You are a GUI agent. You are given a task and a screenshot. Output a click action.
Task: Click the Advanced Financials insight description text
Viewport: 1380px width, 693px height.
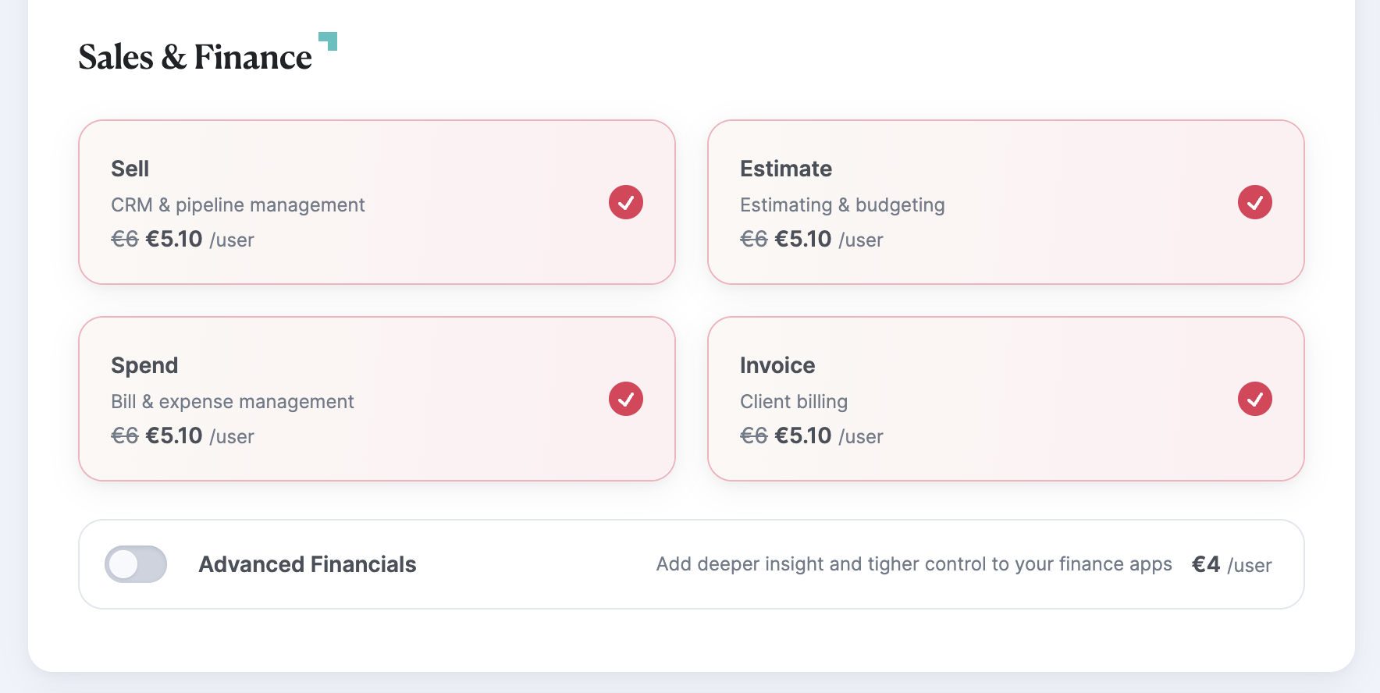914,564
